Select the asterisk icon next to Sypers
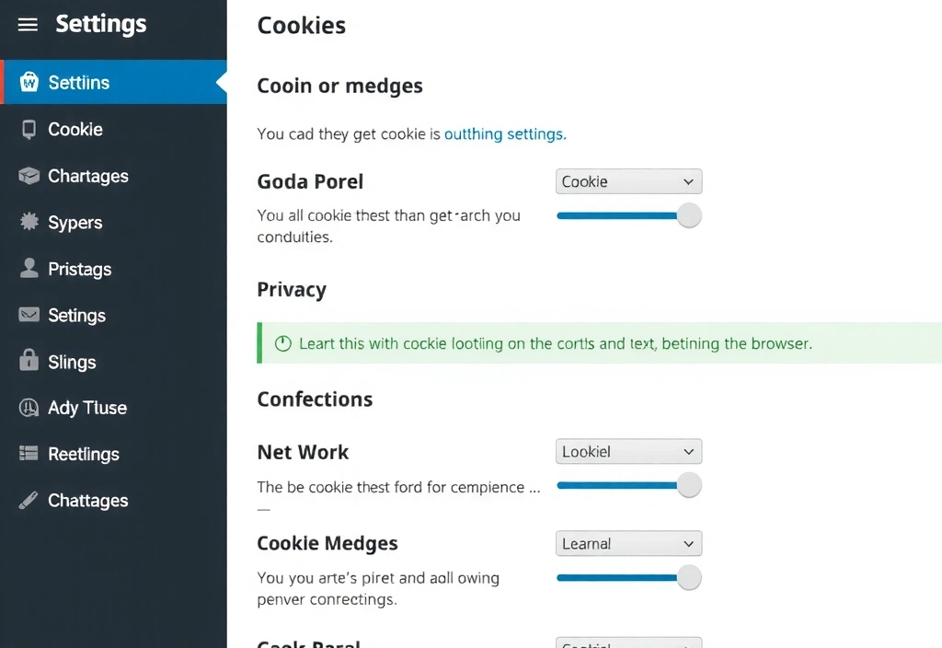Screen dimensions: 942x648 tap(27, 222)
